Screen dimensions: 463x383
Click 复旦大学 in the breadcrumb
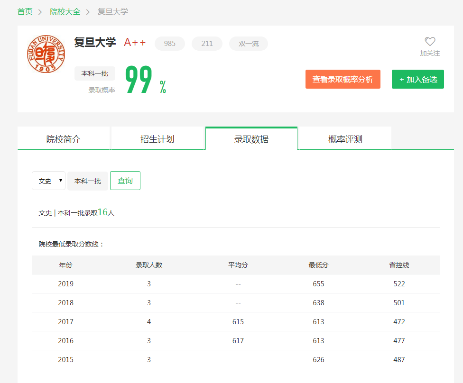(x=113, y=11)
